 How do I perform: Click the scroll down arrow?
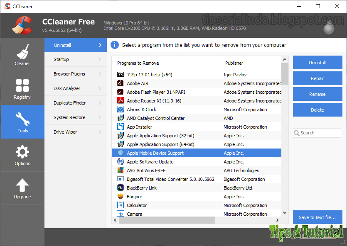coord(285,213)
